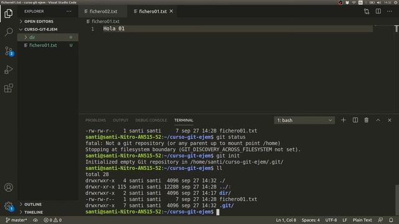The width and height of the screenshot is (399, 224).
Task: Click the git init command text
Action: click(228, 156)
